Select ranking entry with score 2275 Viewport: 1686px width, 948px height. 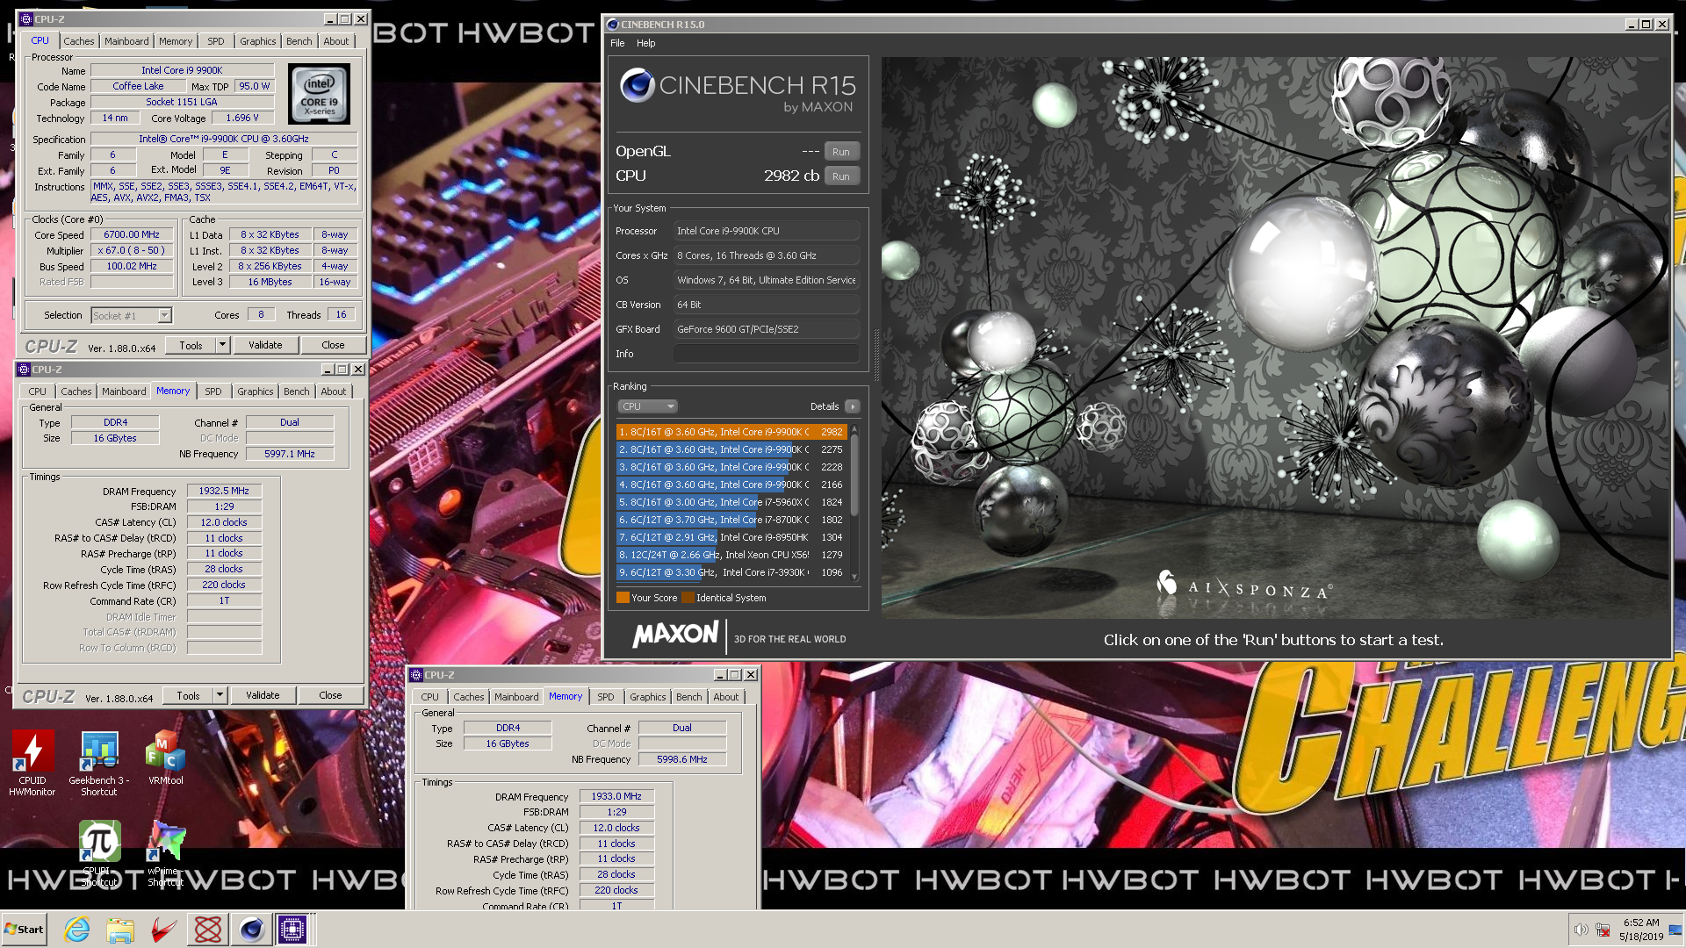731,449
